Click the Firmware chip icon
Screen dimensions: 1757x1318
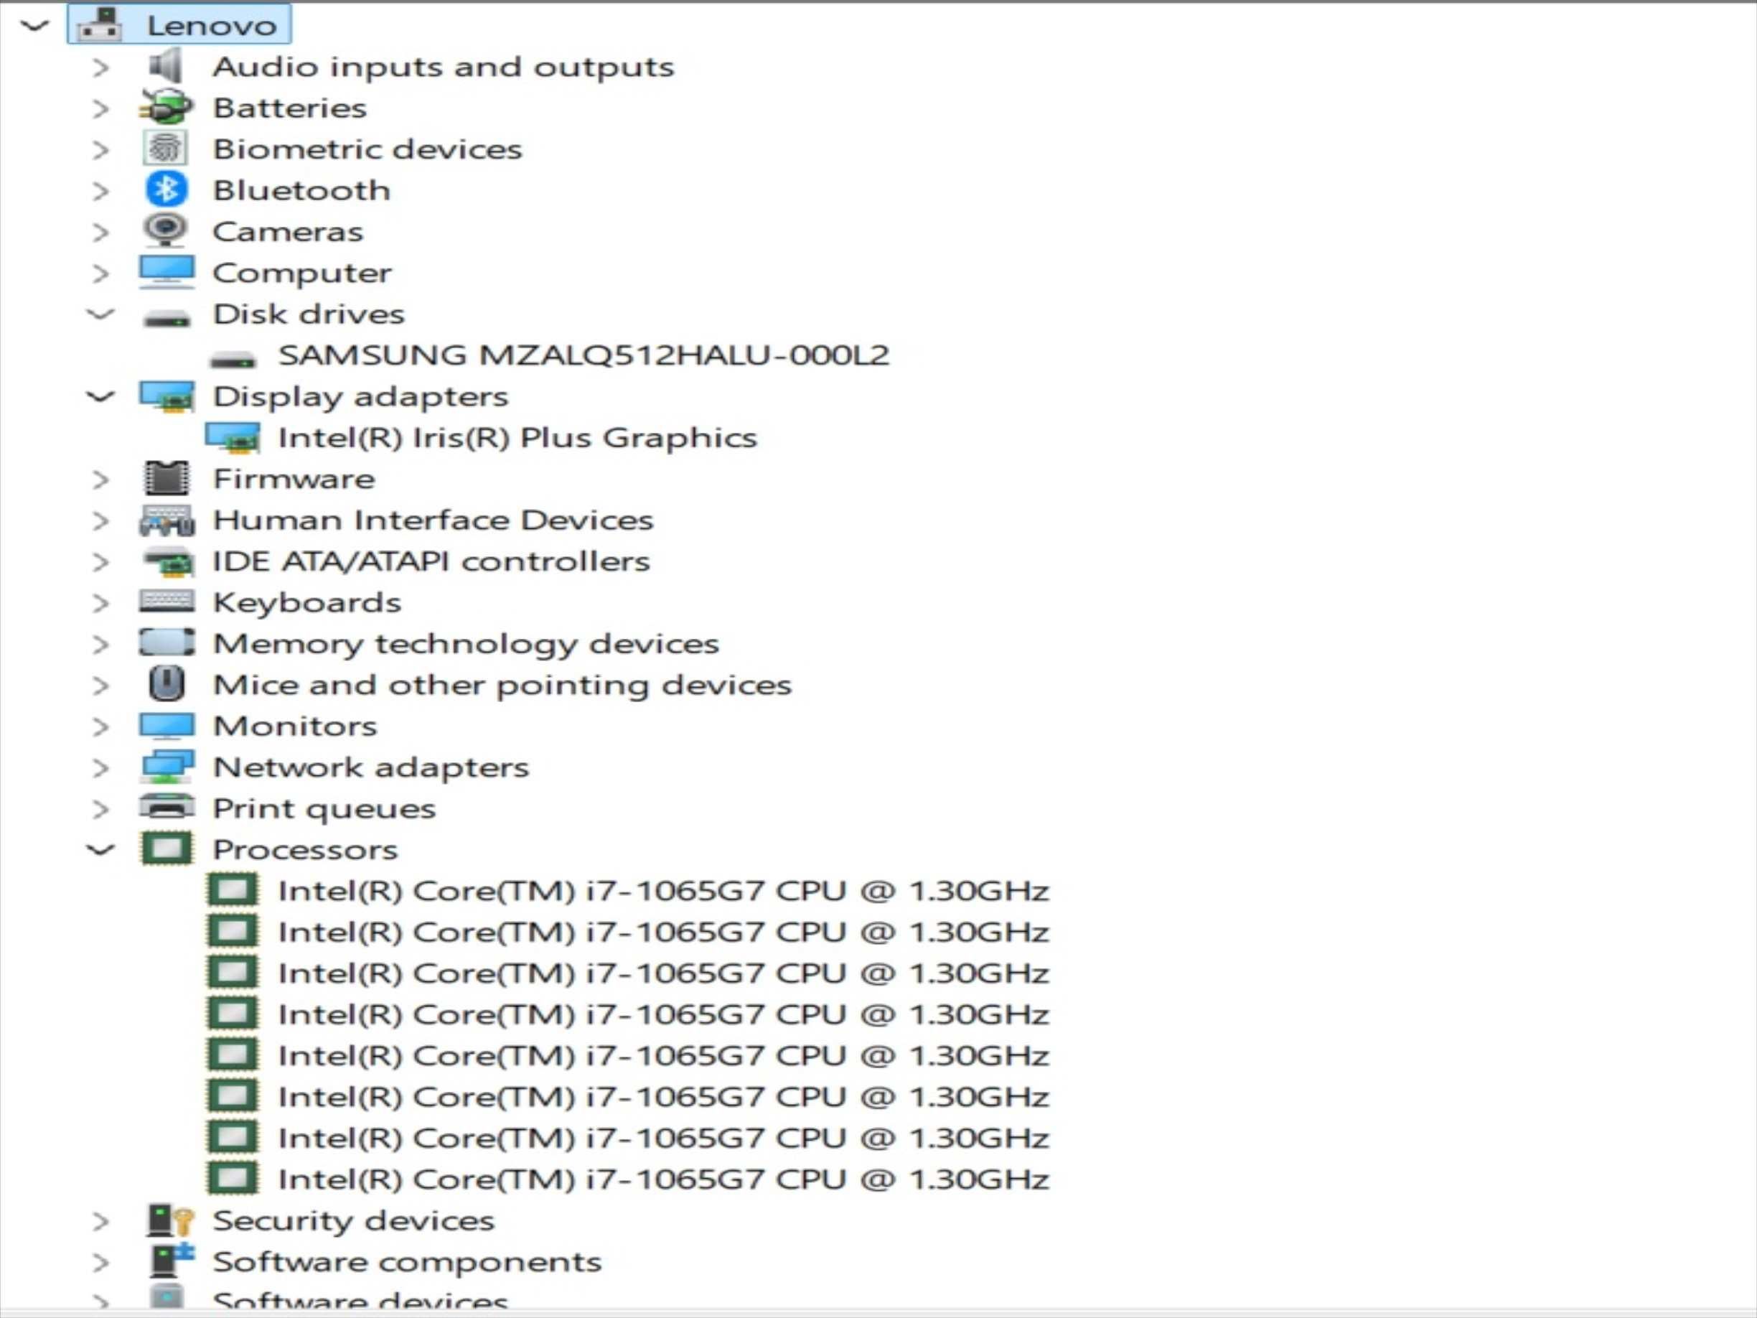[x=167, y=478]
